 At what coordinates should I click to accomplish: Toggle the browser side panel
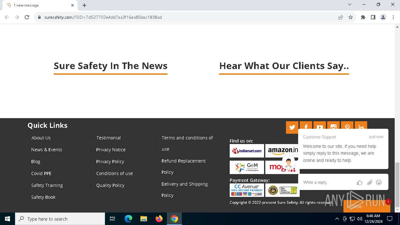pos(373,17)
